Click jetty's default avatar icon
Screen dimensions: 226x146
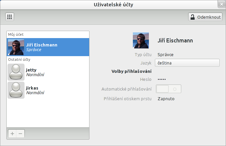(x=16, y=72)
